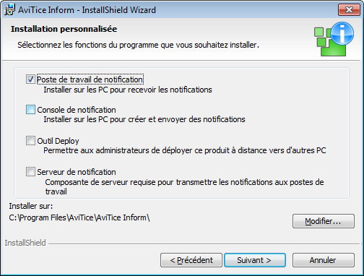The height and width of the screenshot is (276, 364).
Task: Go back with the Précédent button
Action: (x=191, y=260)
